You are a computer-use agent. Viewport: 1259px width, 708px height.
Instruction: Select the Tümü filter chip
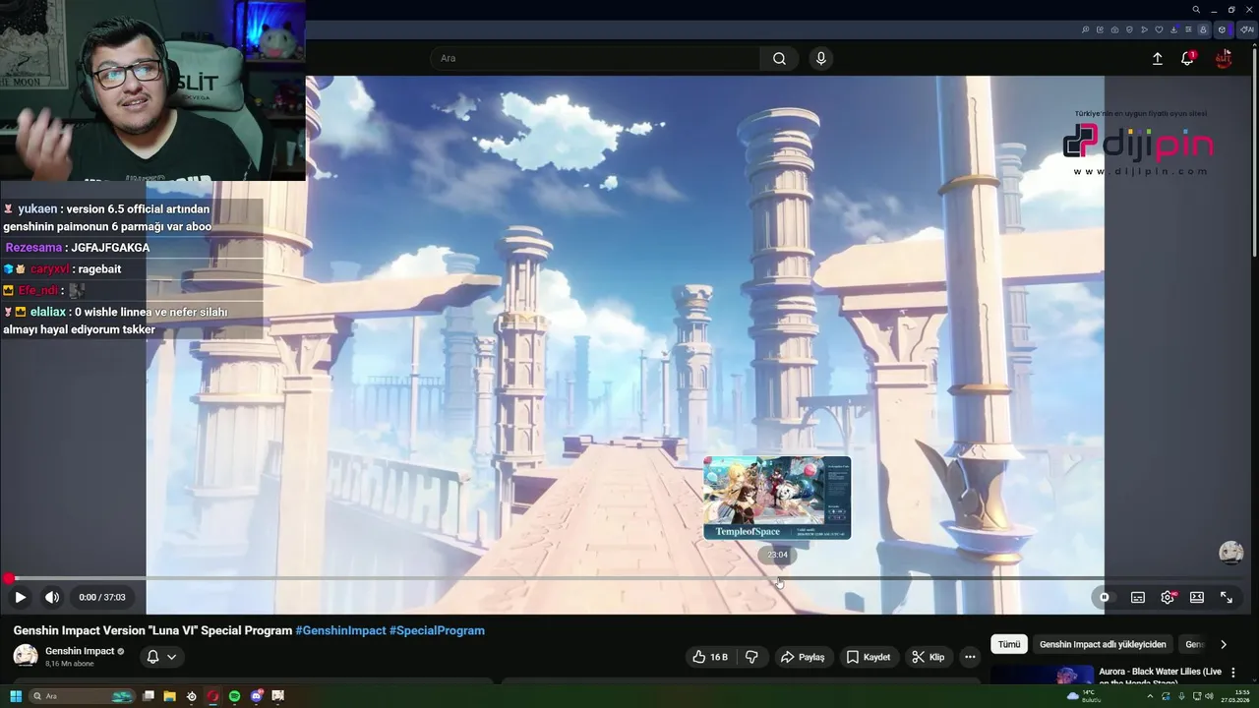click(1009, 644)
